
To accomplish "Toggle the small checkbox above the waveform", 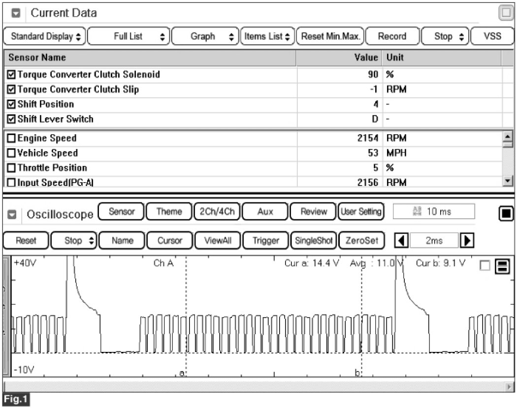I will pyautogui.click(x=485, y=266).
